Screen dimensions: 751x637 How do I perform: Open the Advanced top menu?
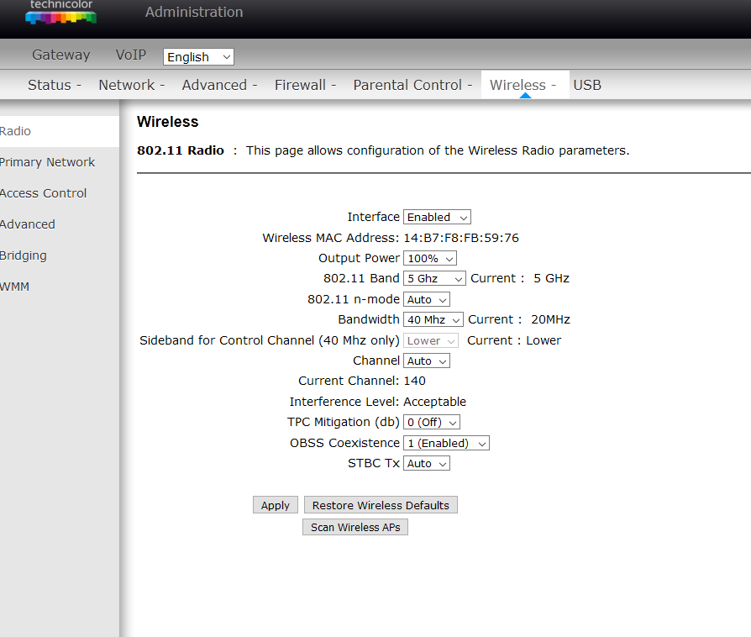(x=219, y=85)
